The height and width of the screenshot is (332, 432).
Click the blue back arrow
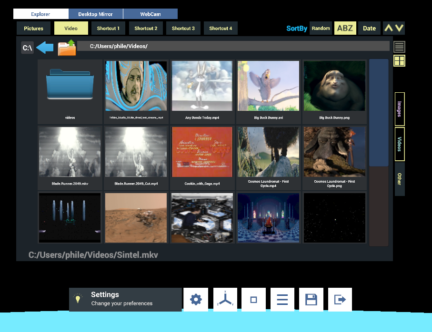coord(45,48)
